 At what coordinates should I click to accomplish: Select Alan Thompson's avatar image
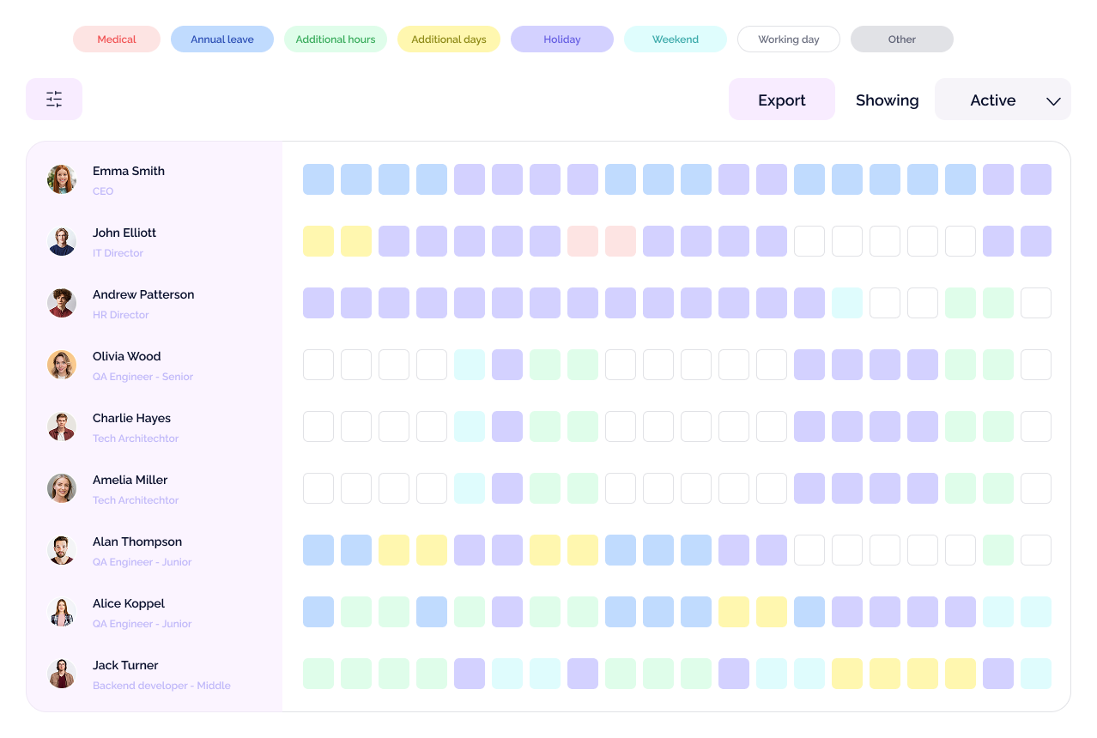(62, 550)
